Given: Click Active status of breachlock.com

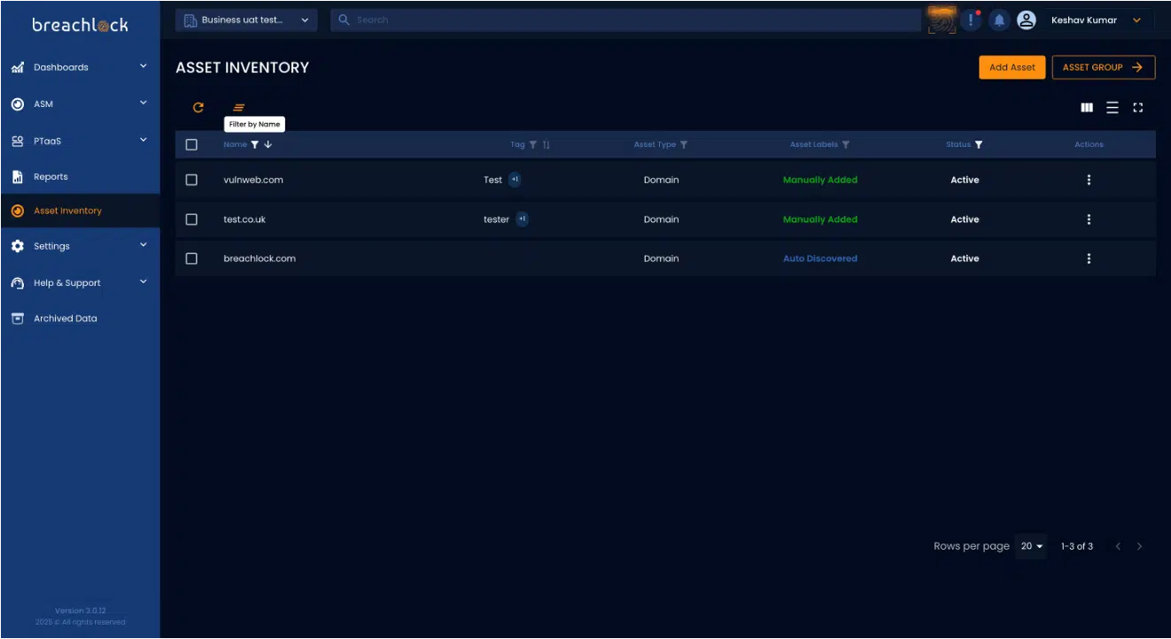Looking at the screenshot, I should [965, 258].
